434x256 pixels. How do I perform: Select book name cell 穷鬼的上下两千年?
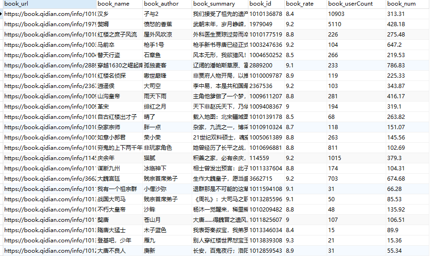120,147
